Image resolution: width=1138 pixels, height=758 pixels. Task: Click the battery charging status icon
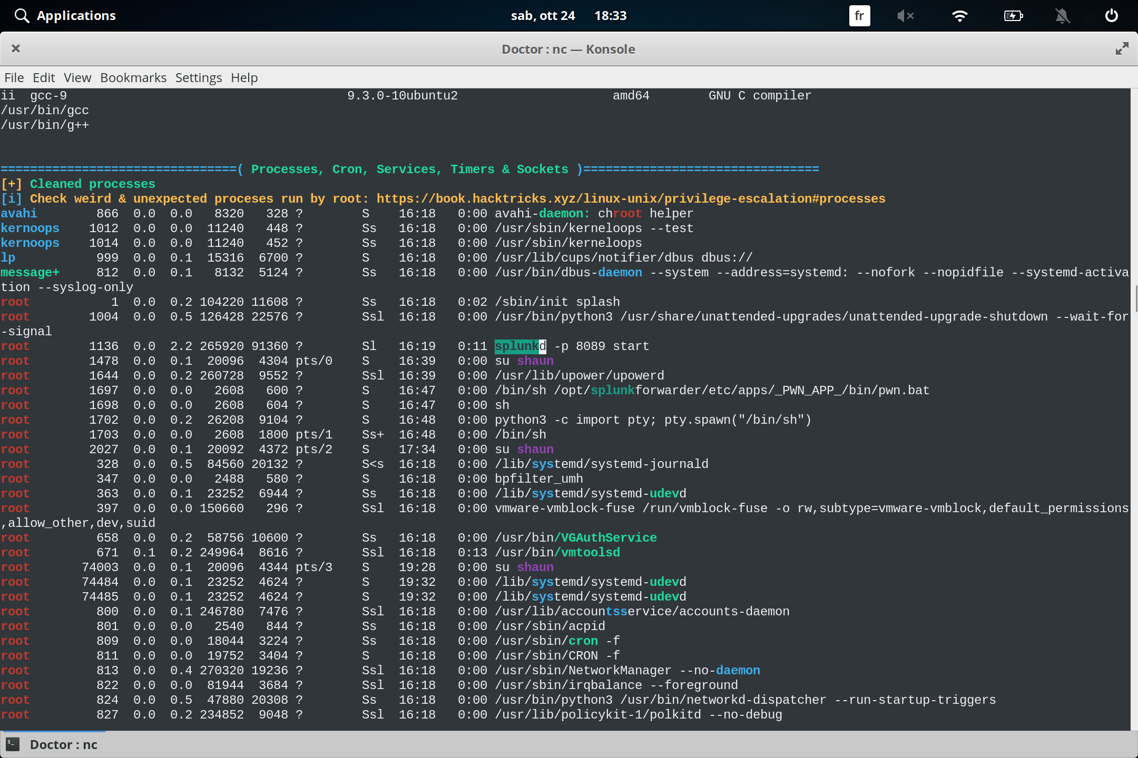click(x=1013, y=16)
